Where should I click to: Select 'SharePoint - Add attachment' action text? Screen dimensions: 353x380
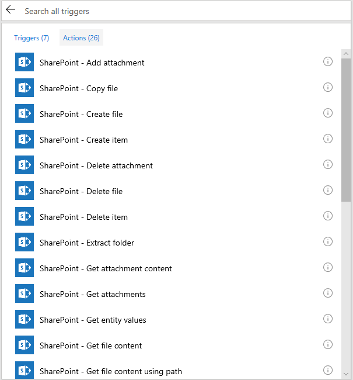click(92, 63)
